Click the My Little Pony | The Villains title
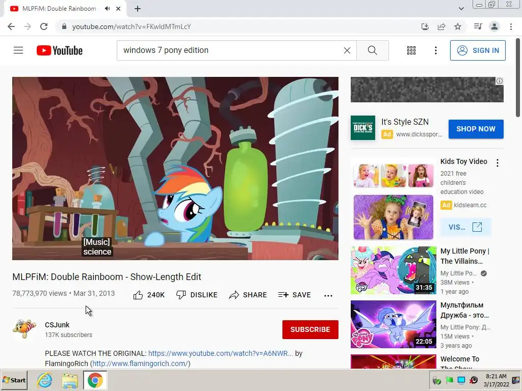Viewport: 522px width, 391px height. pos(465,256)
